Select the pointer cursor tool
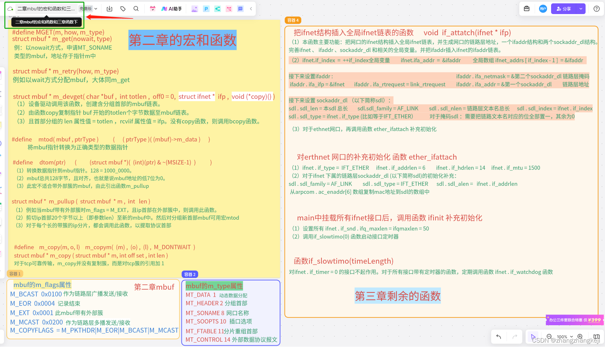This screenshot has width=605, height=347. point(533,337)
